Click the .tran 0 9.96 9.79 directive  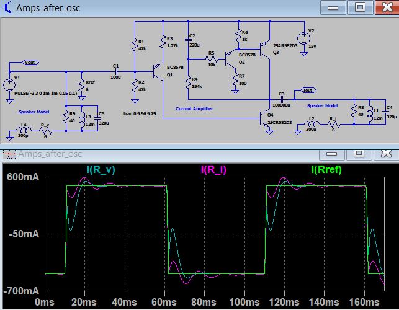point(140,113)
